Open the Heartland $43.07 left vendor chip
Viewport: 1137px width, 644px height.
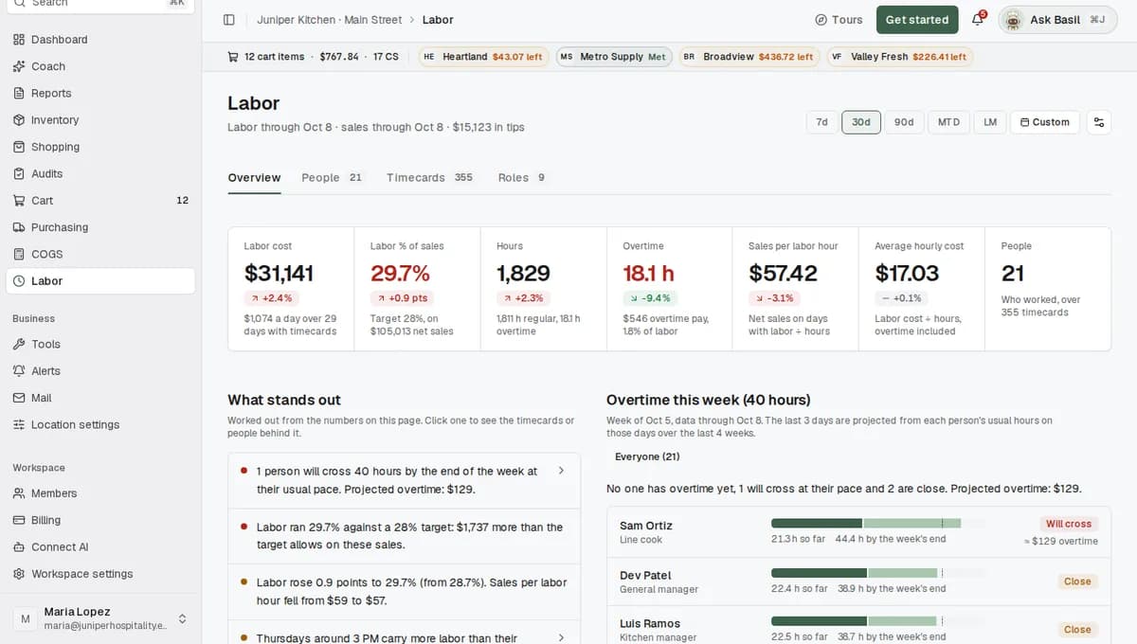coord(483,57)
